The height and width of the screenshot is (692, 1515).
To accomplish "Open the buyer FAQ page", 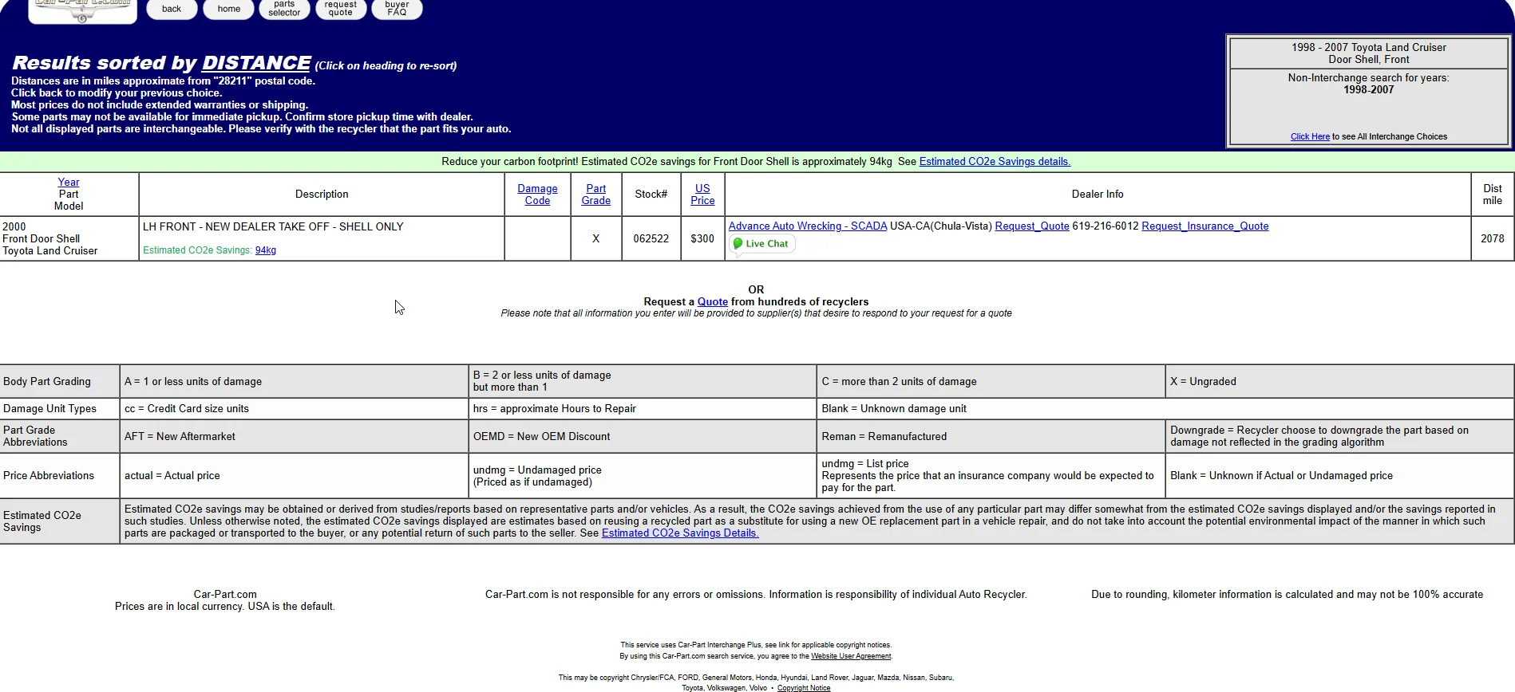I will [397, 9].
